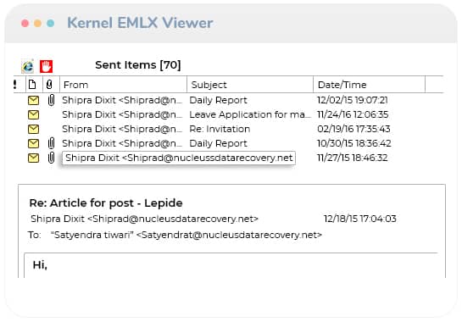Click the sender address in preview header
The height and width of the screenshot is (322, 462).
click(144, 219)
